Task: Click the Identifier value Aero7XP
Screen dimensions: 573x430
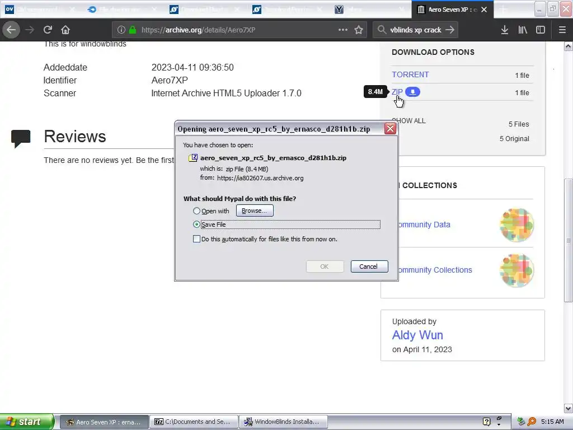Action: click(x=170, y=81)
